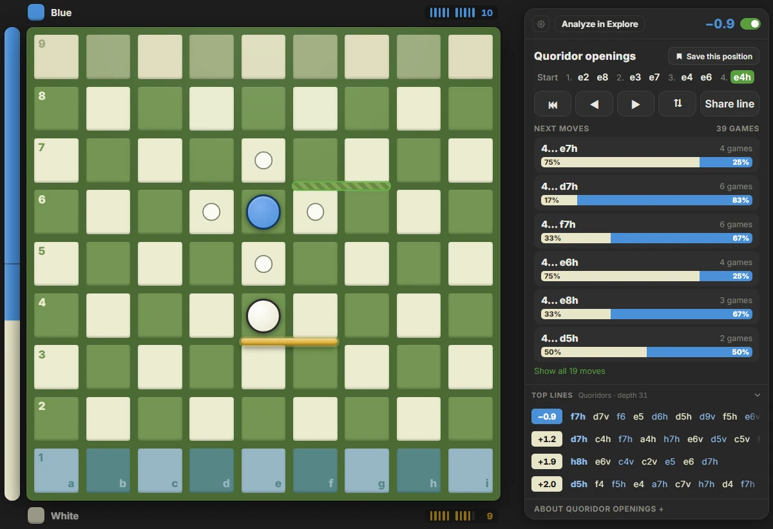Move blue pawn to d6 hint dot
The height and width of the screenshot is (529, 773).
(x=211, y=212)
